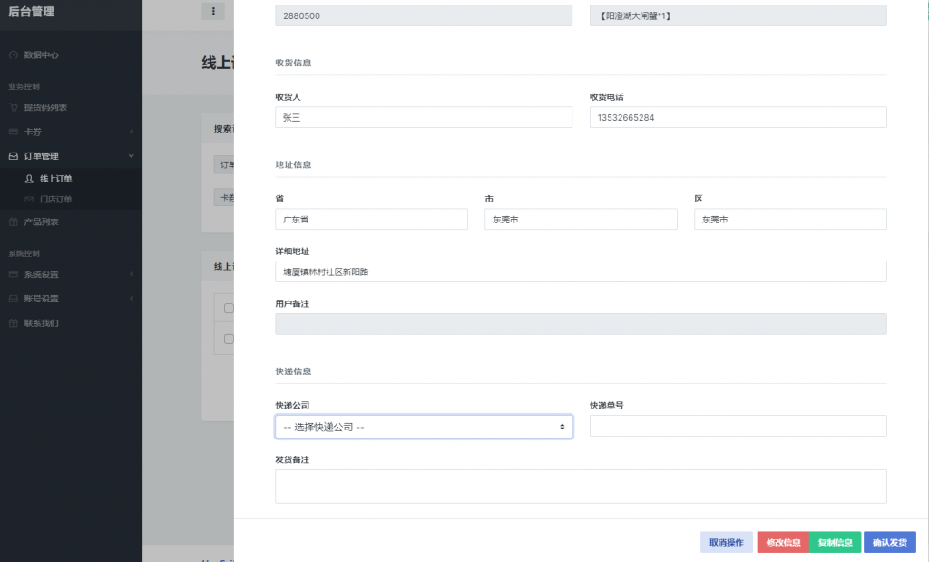Click the green 复制信息 button

tap(836, 542)
